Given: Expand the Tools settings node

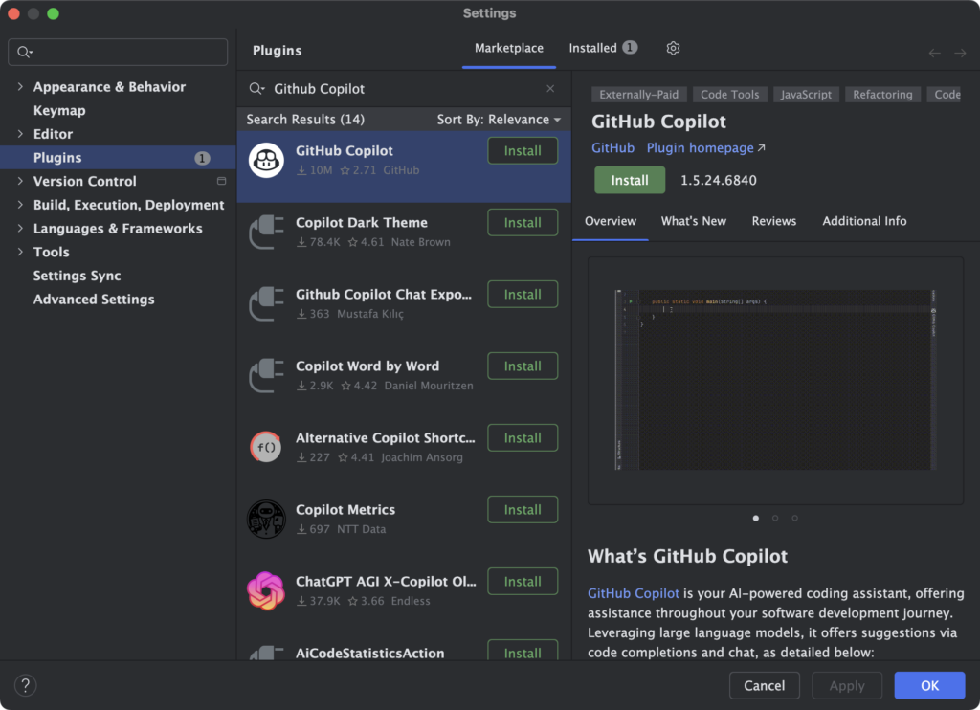Looking at the screenshot, I should click(x=21, y=252).
